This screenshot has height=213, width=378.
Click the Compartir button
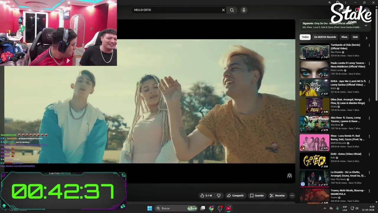[x=235, y=196]
